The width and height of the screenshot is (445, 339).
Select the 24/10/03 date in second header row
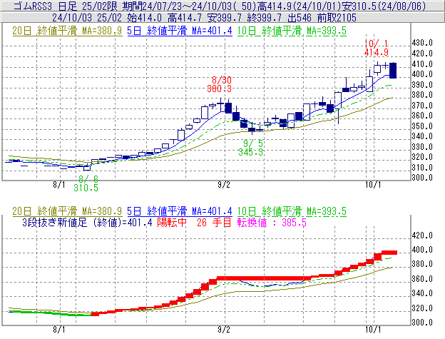coord(72,18)
